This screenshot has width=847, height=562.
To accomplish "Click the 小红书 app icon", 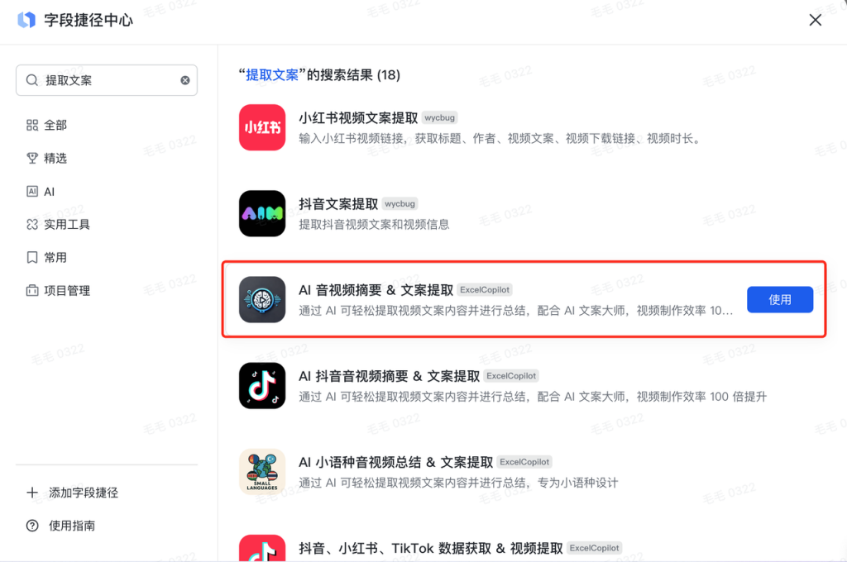I will pyautogui.click(x=262, y=127).
